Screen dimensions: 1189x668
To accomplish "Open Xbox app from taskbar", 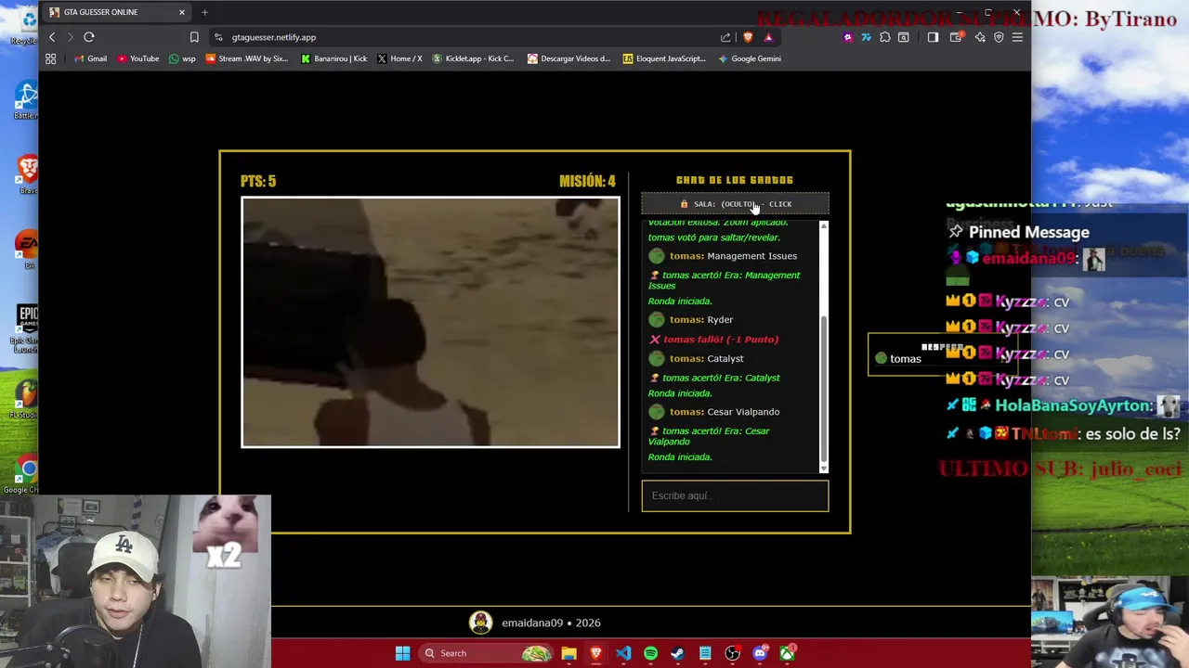I will 787,653.
